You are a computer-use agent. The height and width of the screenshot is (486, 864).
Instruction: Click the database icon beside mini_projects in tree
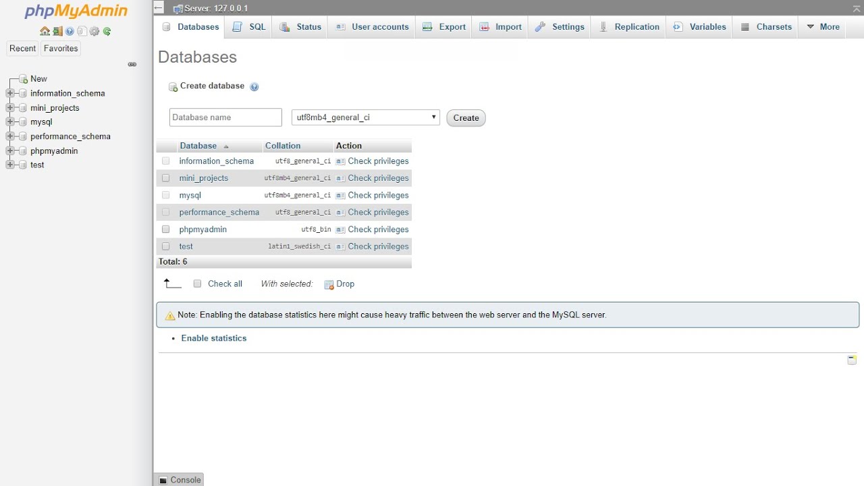pyautogui.click(x=23, y=108)
